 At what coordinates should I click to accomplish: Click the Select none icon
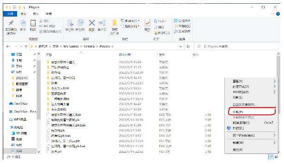click(x=176, y=26)
